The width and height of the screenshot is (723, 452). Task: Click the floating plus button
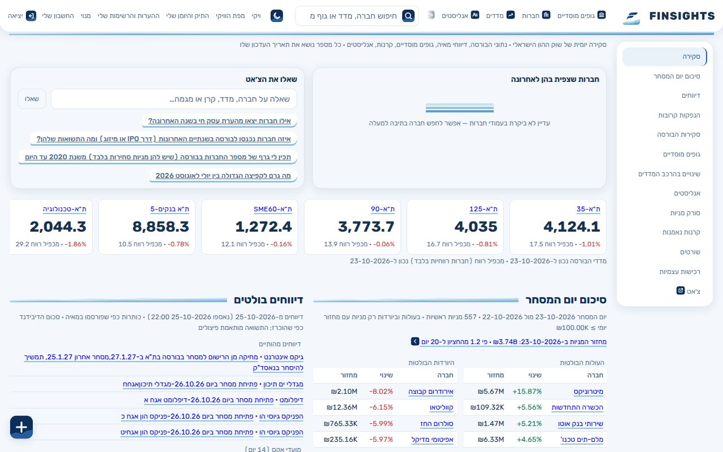click(21, 427)
